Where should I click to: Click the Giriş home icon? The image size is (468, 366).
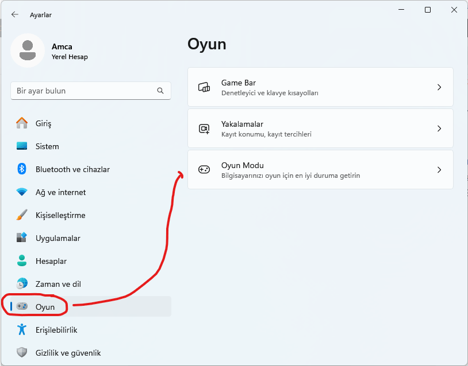(22, 123)
